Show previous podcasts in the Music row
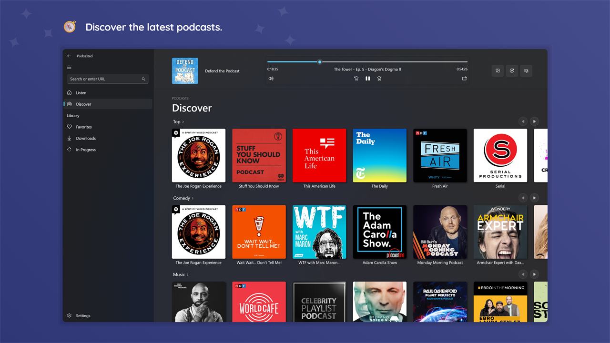The height and width of the screenshot is (343, 610). [523, 274]
